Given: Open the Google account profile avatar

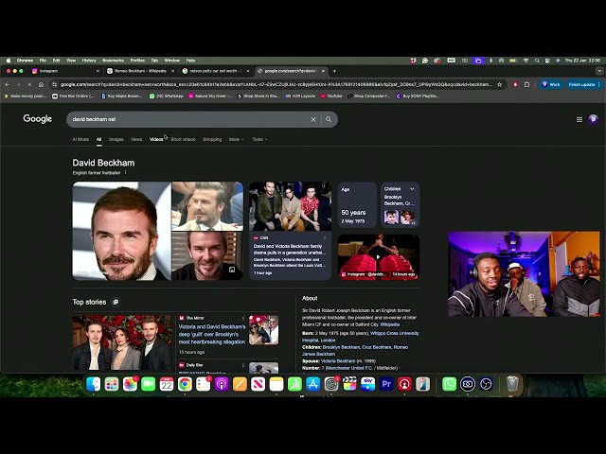Looking at the screenshot, I should pos(594,119).
